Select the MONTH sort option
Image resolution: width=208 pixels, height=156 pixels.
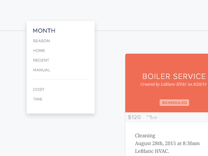44,31
